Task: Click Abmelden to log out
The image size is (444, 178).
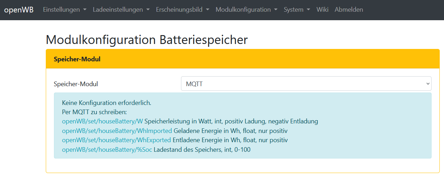Action: [349, 10]
